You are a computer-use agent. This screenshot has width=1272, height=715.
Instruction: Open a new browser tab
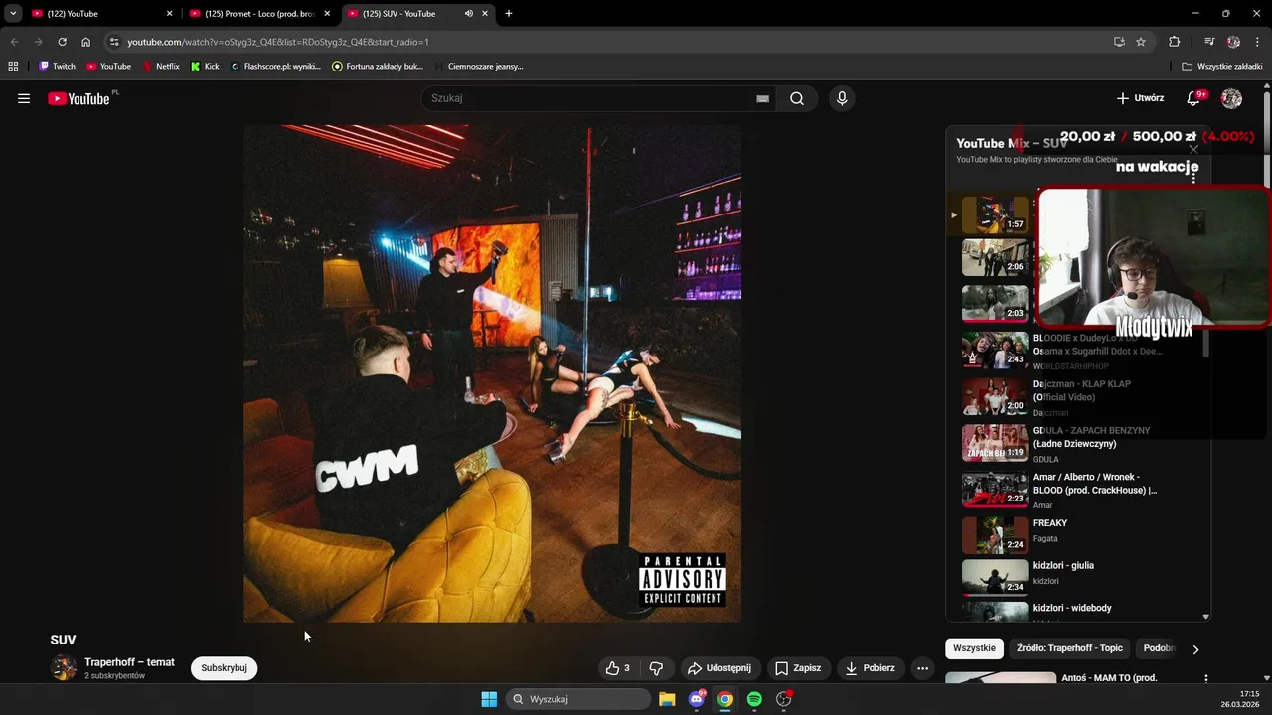click(x=509, y=14)
